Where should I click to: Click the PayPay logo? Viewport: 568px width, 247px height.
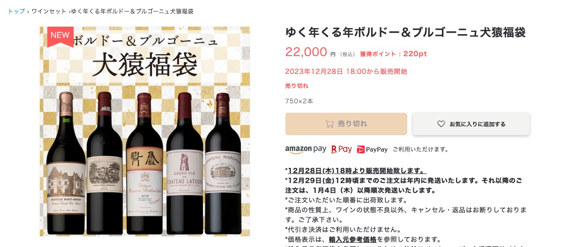[372, 149]
